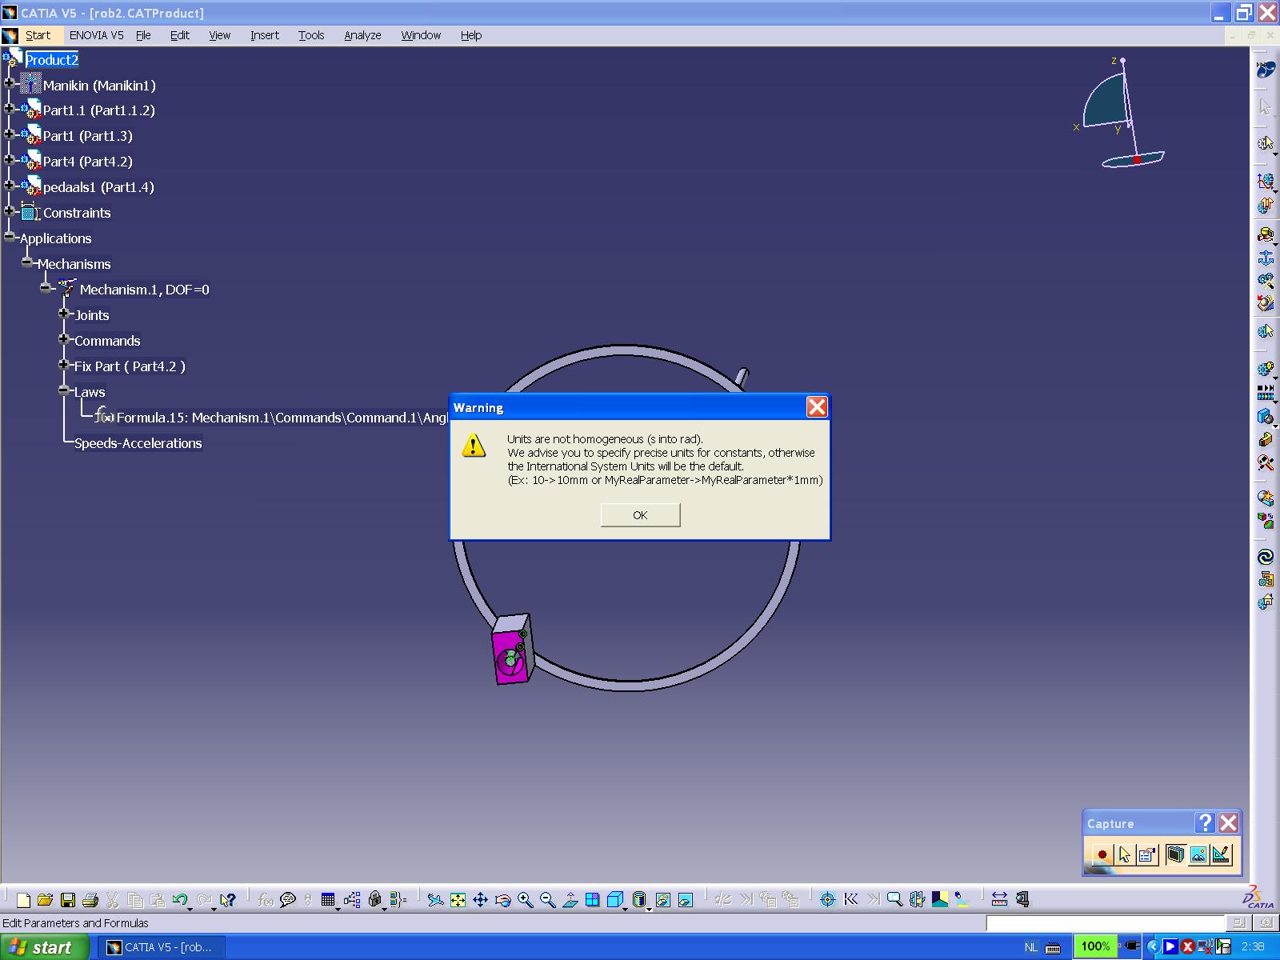Select Product2 in the specification tree

coord(51,60)
